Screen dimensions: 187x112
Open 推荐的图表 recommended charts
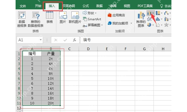click(141, 19)
